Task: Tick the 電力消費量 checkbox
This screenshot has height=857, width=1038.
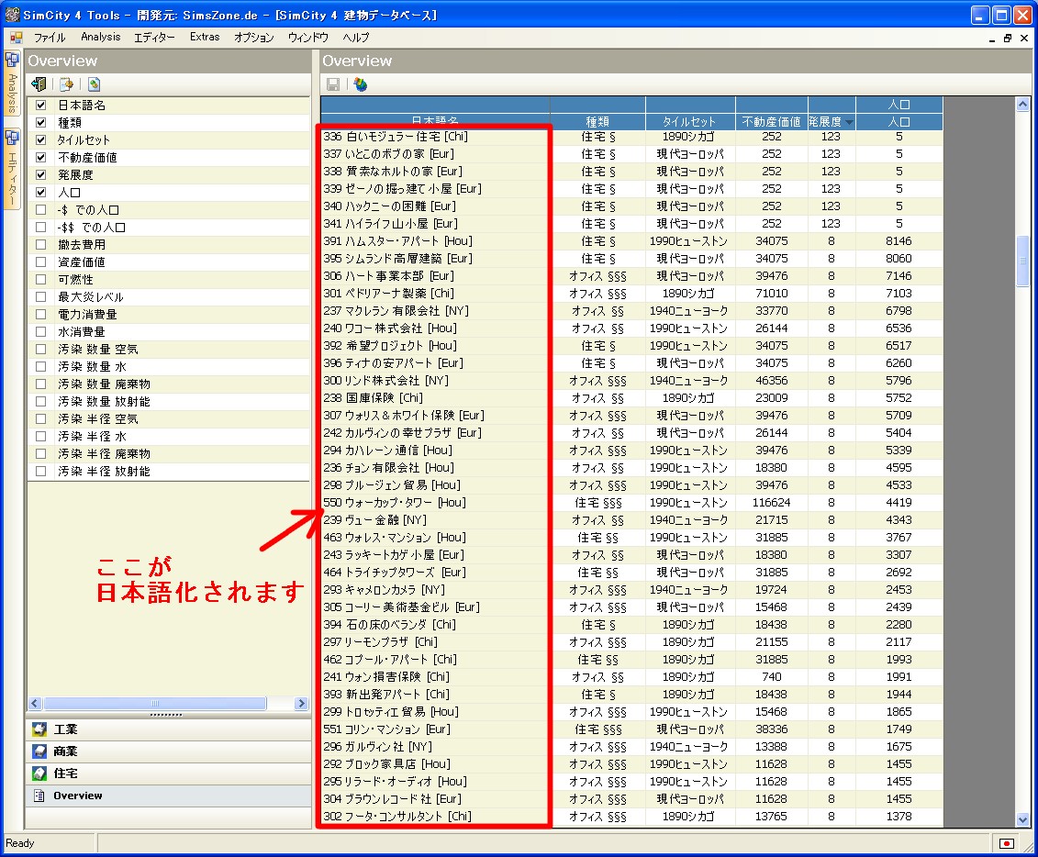Action: (x=40, y=315)
